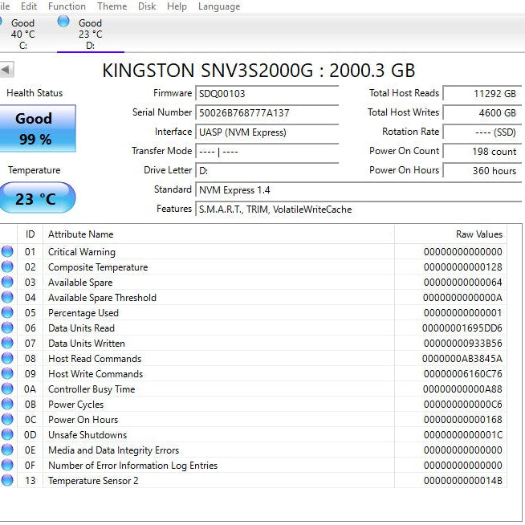Click status icon of Host Write Commands row
The width and height of the screenshot is (525, 525).
7,373
